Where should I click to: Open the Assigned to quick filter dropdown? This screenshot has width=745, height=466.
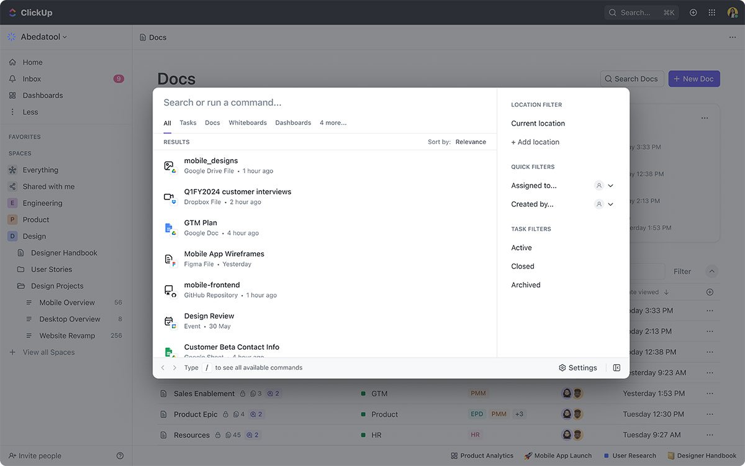610,185
